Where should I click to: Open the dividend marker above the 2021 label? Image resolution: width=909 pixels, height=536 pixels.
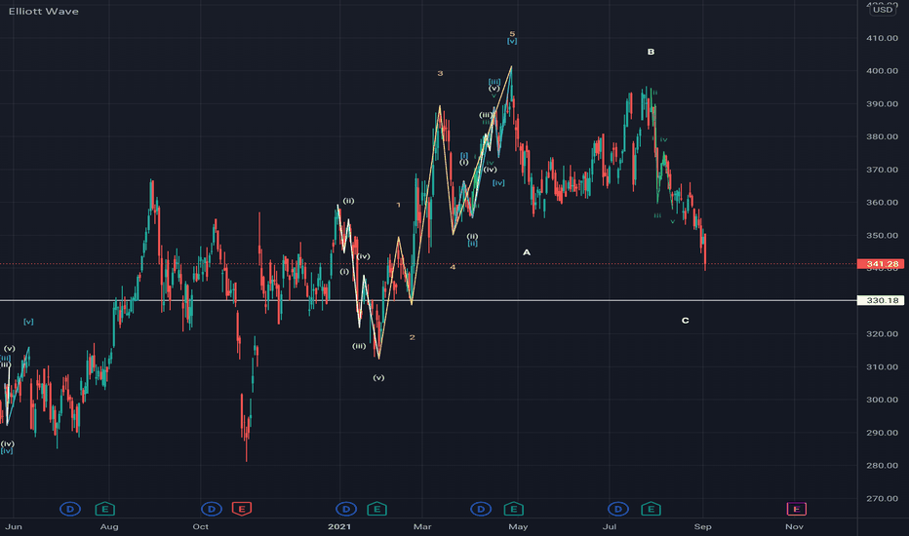346,510
